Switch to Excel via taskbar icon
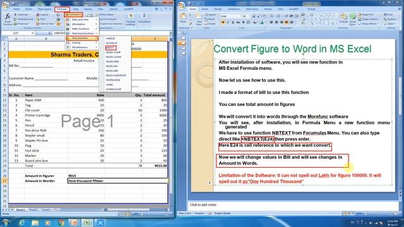 pos(87,223)
